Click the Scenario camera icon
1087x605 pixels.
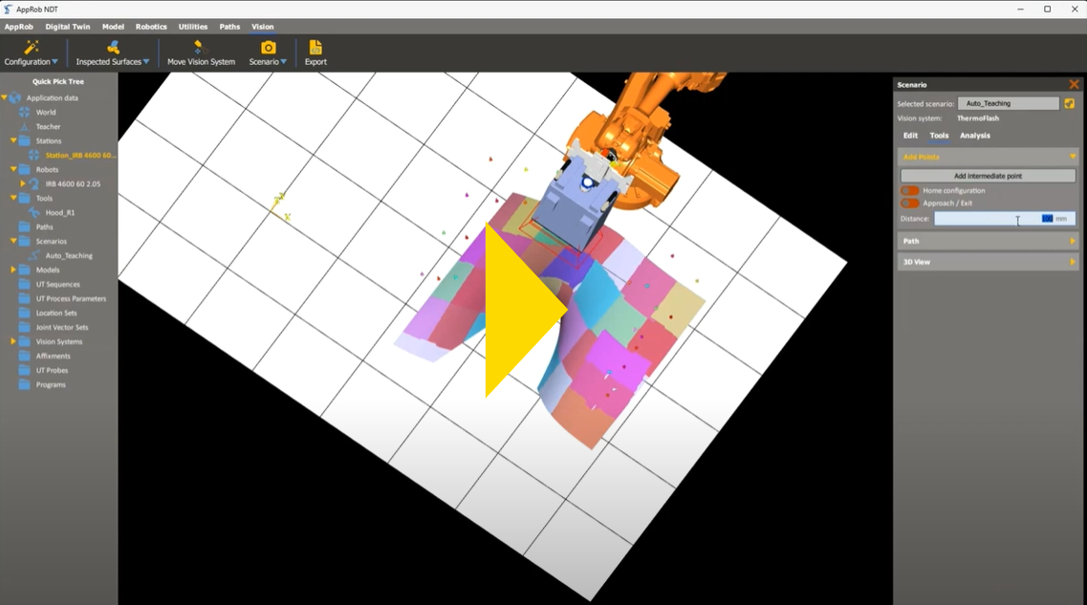click(269, 48)
